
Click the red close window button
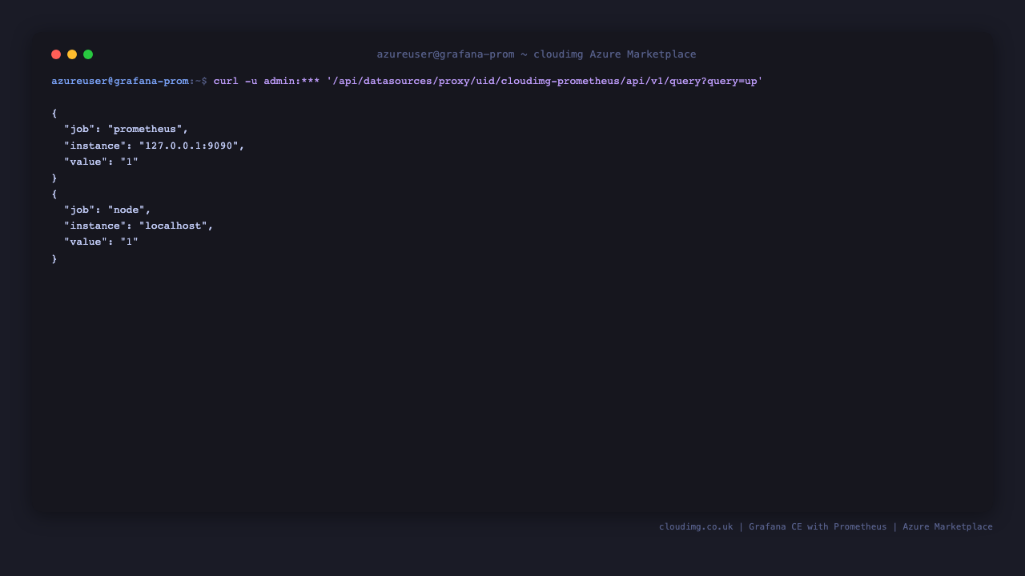click(56, 54)
